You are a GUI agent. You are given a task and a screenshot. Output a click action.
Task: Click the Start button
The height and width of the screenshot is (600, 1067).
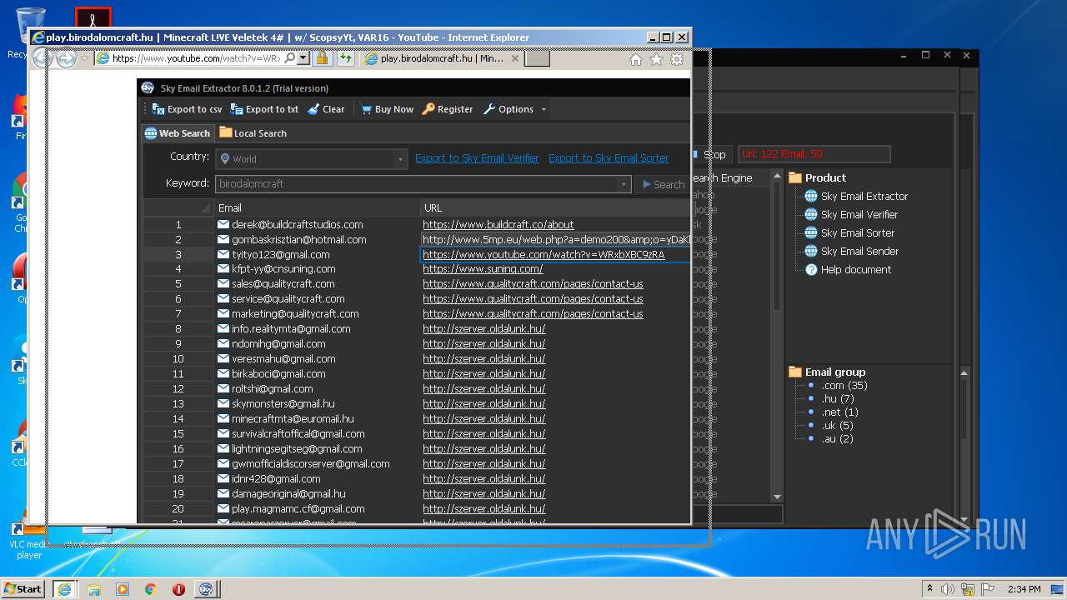(x=23, y=588)
